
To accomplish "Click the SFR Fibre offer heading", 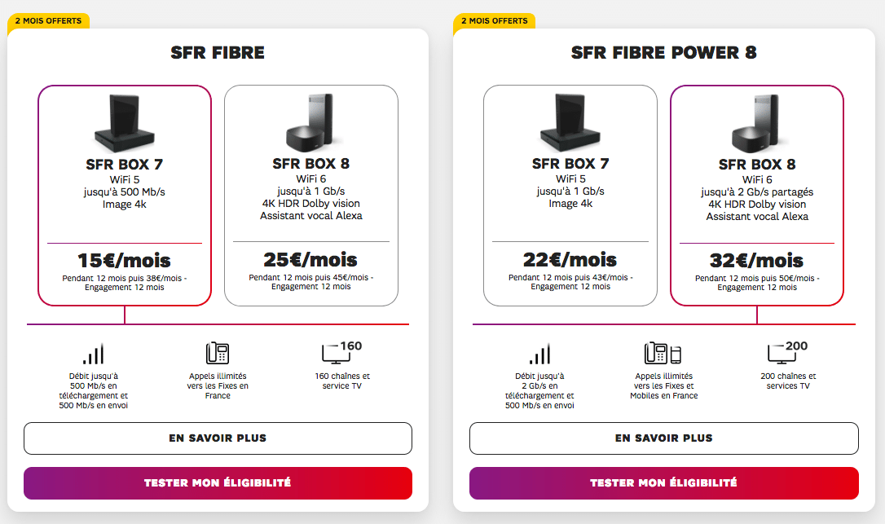I will point(218,53).
